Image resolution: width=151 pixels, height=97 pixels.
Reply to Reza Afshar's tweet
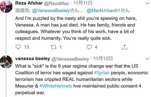coord(18,47)
